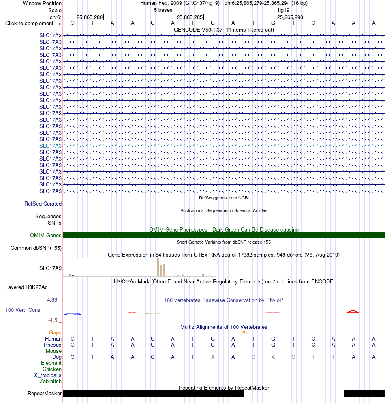Click the Layered H3K27Ac track label

26,287
